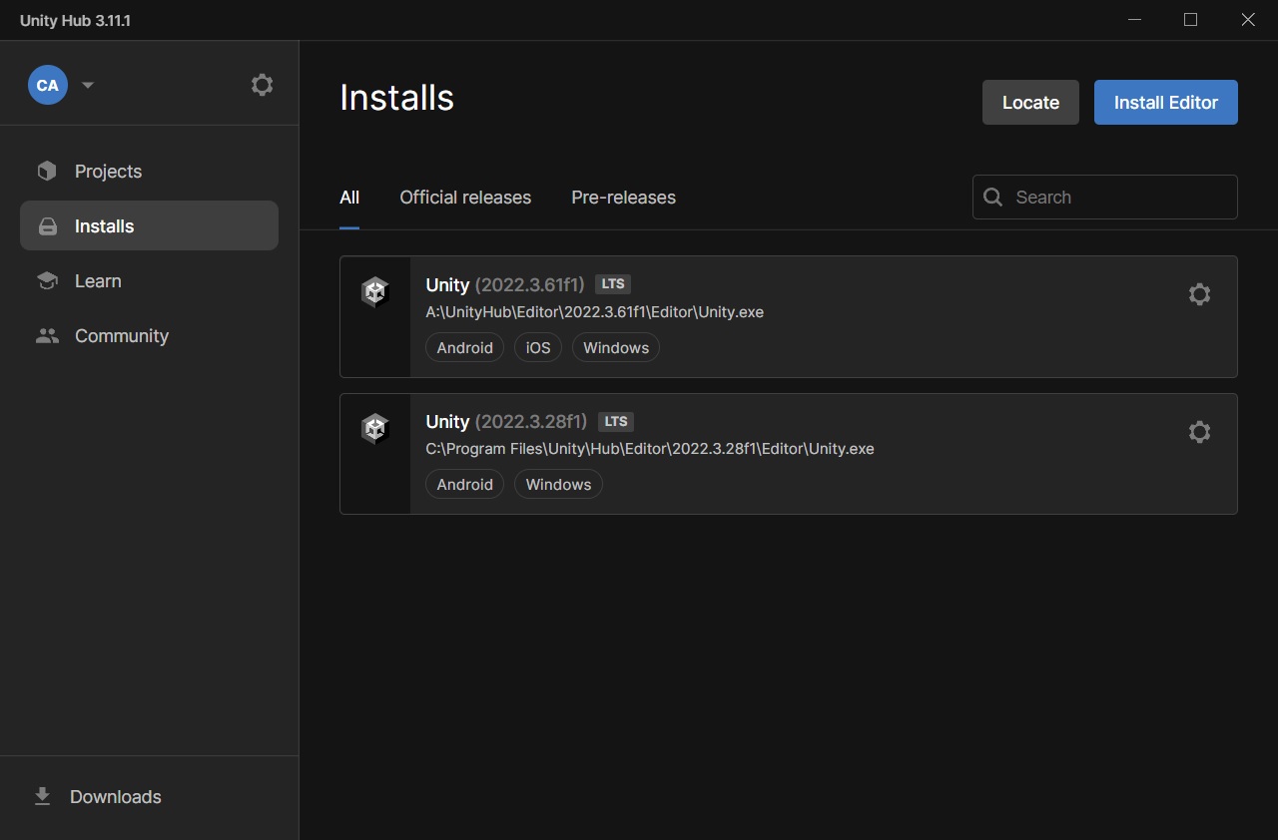Open the Community section

(x=149, y=336)
